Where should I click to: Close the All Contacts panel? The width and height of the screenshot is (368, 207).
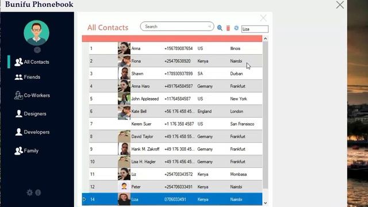coord(263,18)
